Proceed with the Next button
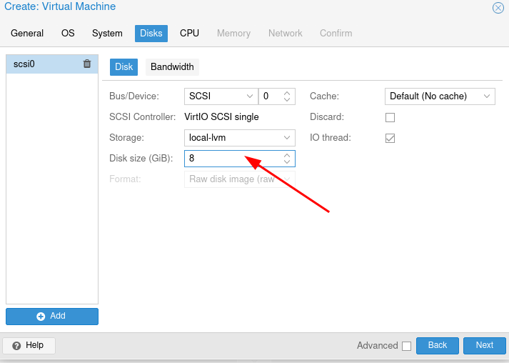The height and width of the screenshot is (363, 509). tap(484, 345)
